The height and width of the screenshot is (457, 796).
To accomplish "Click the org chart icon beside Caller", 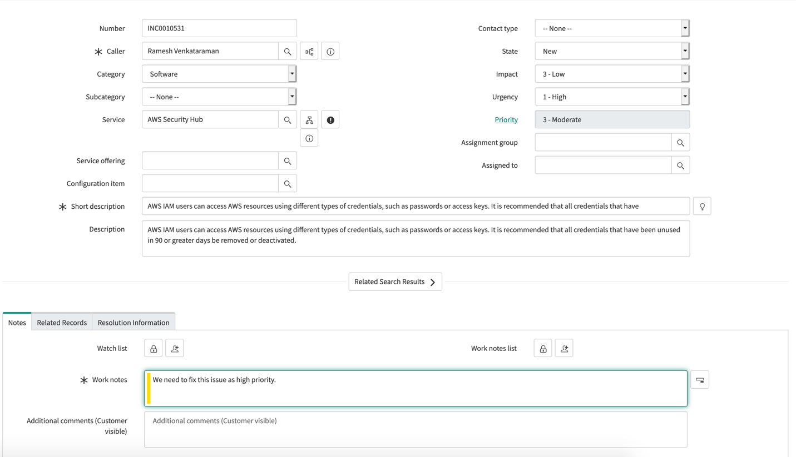I will [309, 51].
